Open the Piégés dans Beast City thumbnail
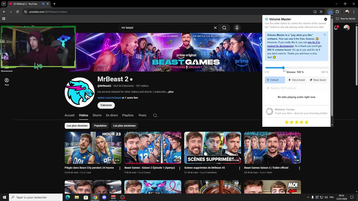 point(93,148)
